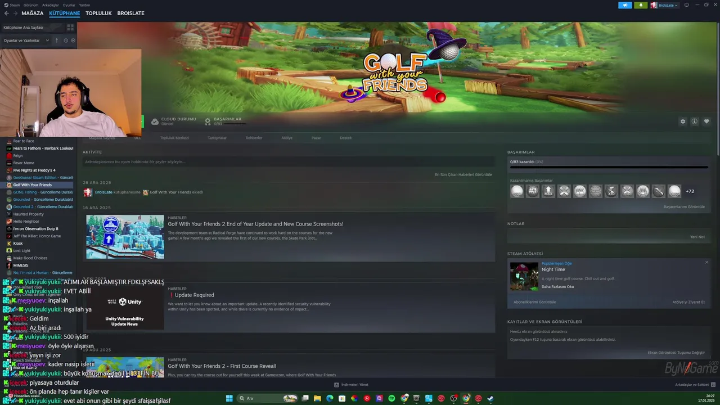The image size is (720, 405).
Task: Select MIMESIS in library list
Action: [x=21, y=265]
